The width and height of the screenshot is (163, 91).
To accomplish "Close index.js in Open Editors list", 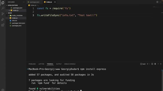I will coord(9,10).
